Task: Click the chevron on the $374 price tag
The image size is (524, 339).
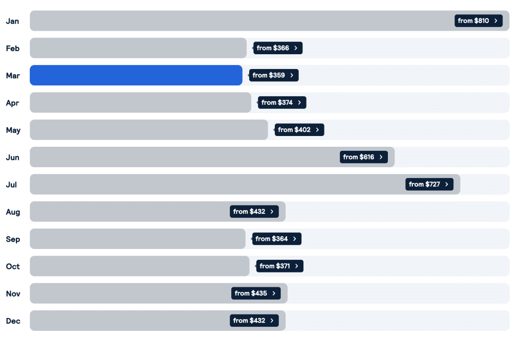Action: coord(299,103)
